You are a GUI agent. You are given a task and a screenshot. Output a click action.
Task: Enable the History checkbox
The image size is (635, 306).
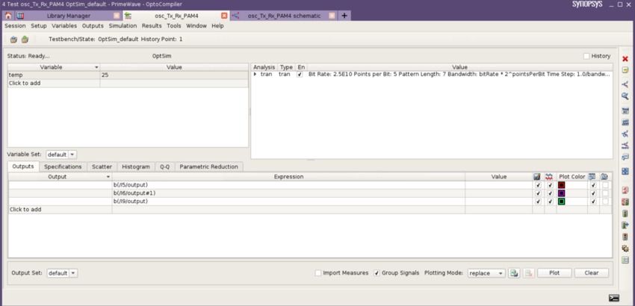[x=586, y=56]
